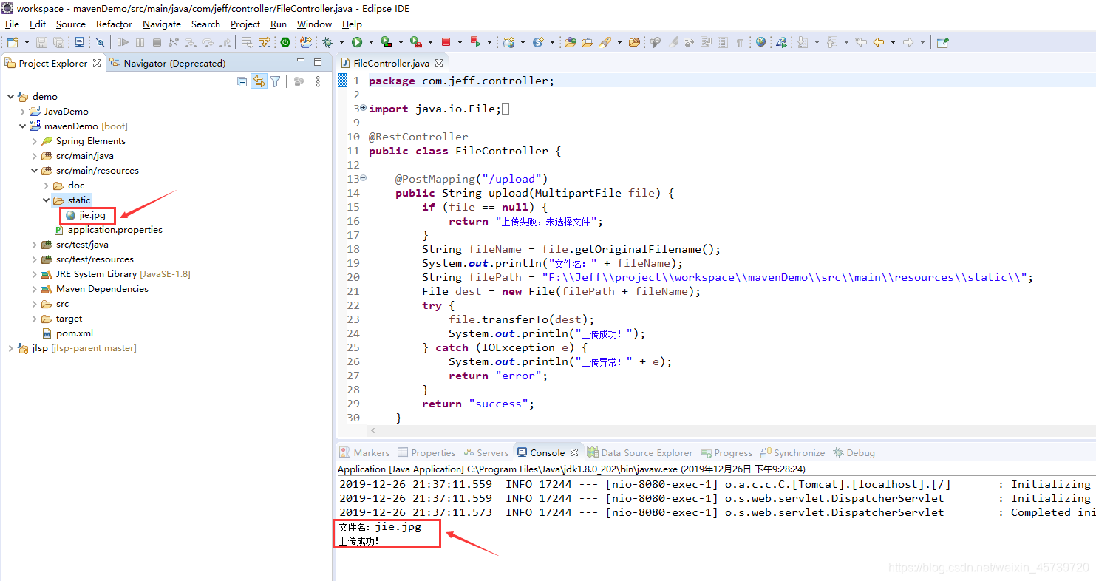
Task: Click the gray Terminate debug icon
Action: [157, 42]
